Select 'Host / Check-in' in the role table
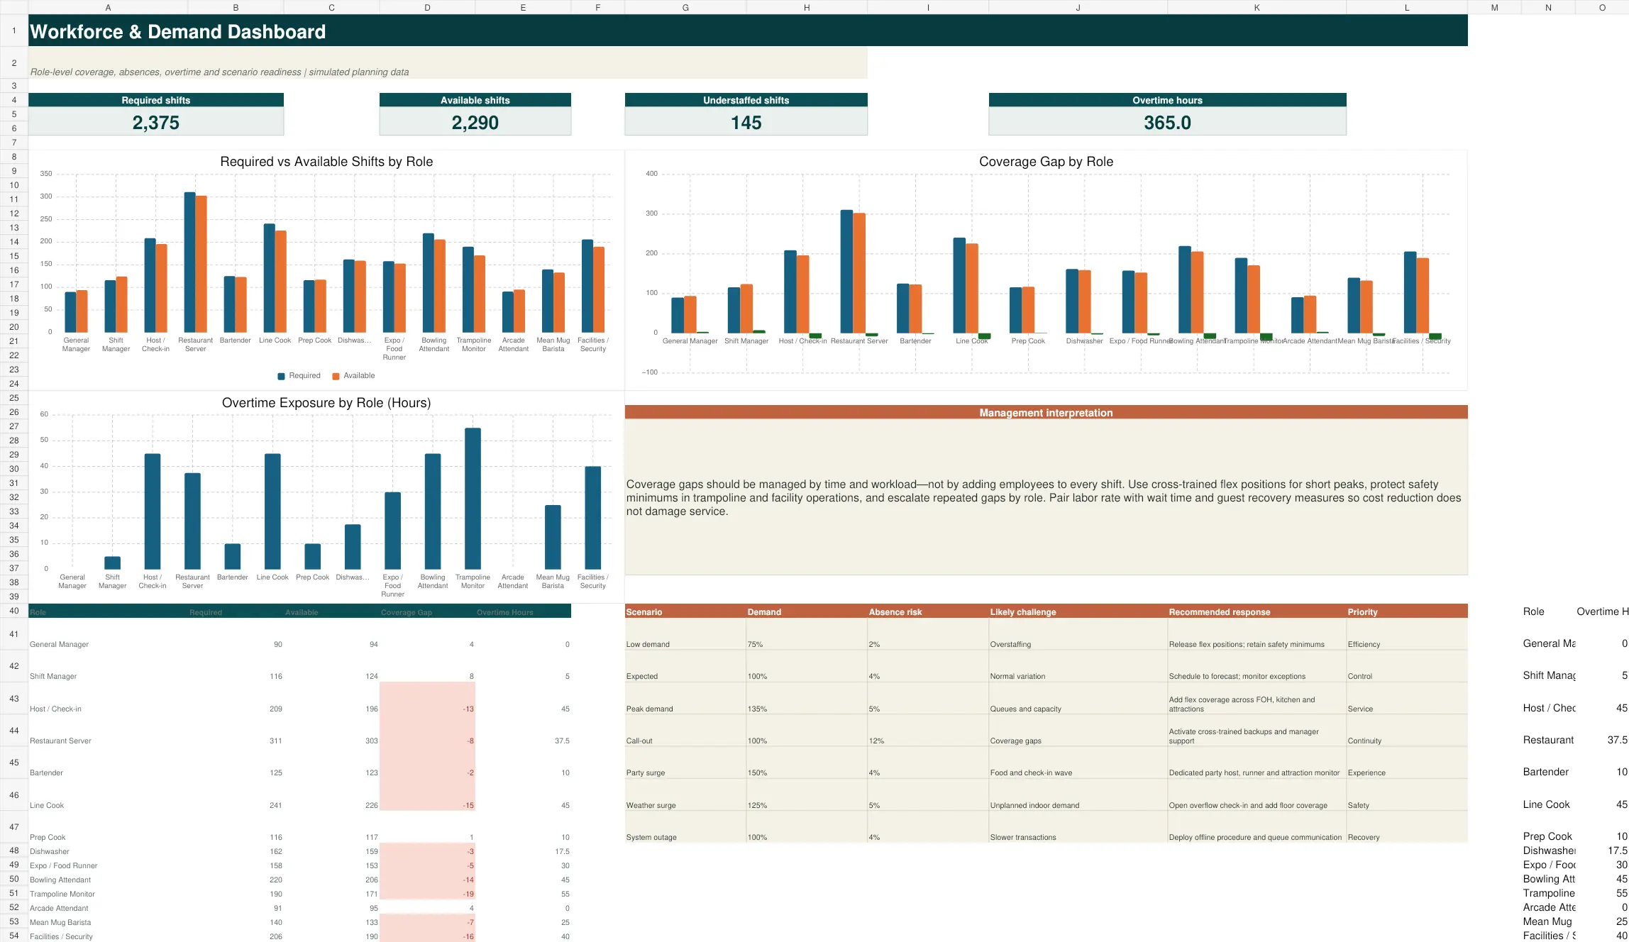 click(x=108, y=699)
